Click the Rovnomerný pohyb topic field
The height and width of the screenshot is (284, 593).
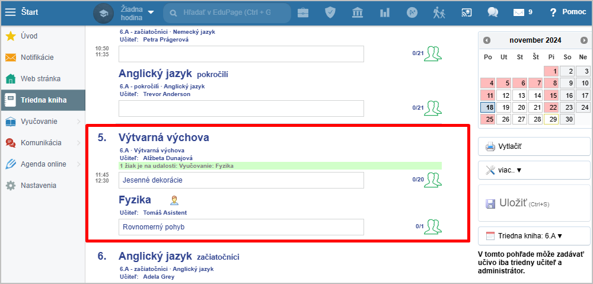click(241, 227)
